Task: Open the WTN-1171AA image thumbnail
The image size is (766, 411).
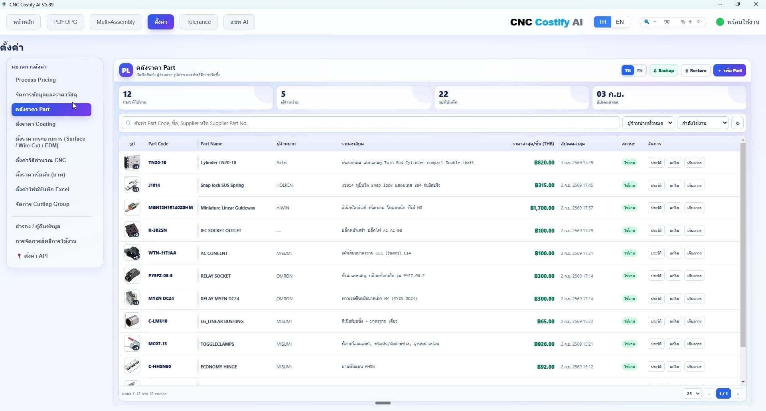Action: [132, 253]
